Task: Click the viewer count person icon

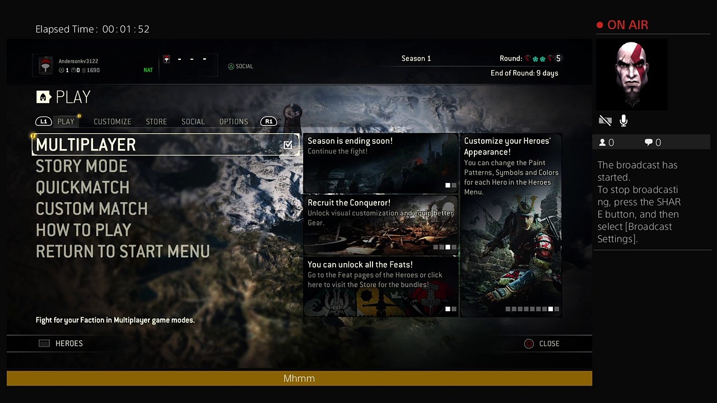Action: (603, 143)
